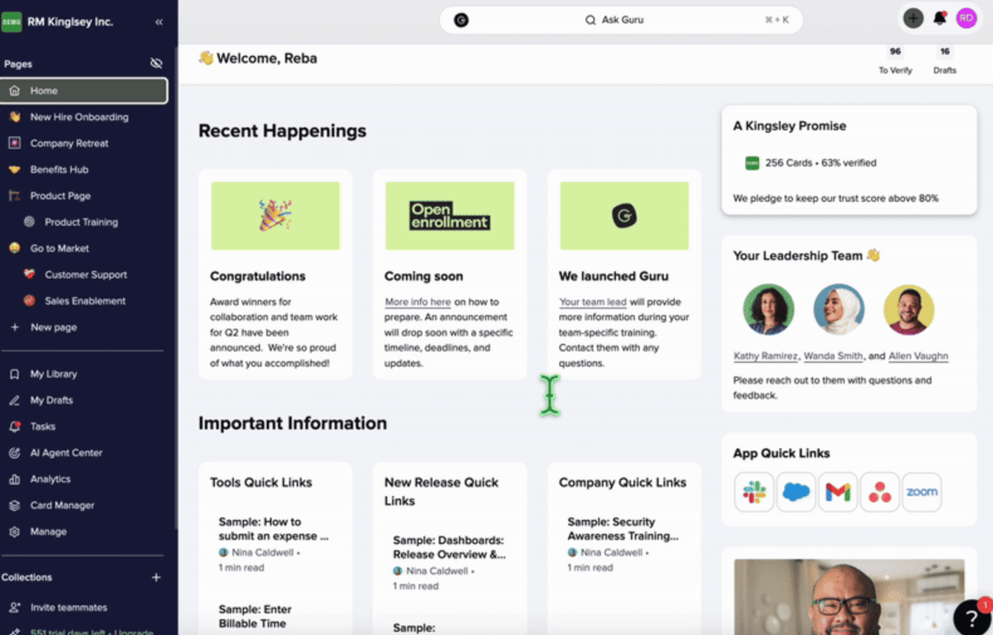The height and width of the screenshot is (635, 993).
Task: Open Manage gear icon
Action: [14, 532]
